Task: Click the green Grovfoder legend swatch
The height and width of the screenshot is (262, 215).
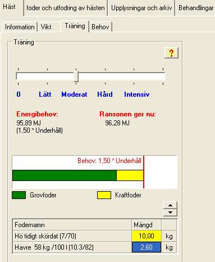Action: click(x=19, y=195)
